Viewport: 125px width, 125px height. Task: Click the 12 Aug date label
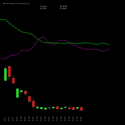pyautogui.click(x=45, y=119)
